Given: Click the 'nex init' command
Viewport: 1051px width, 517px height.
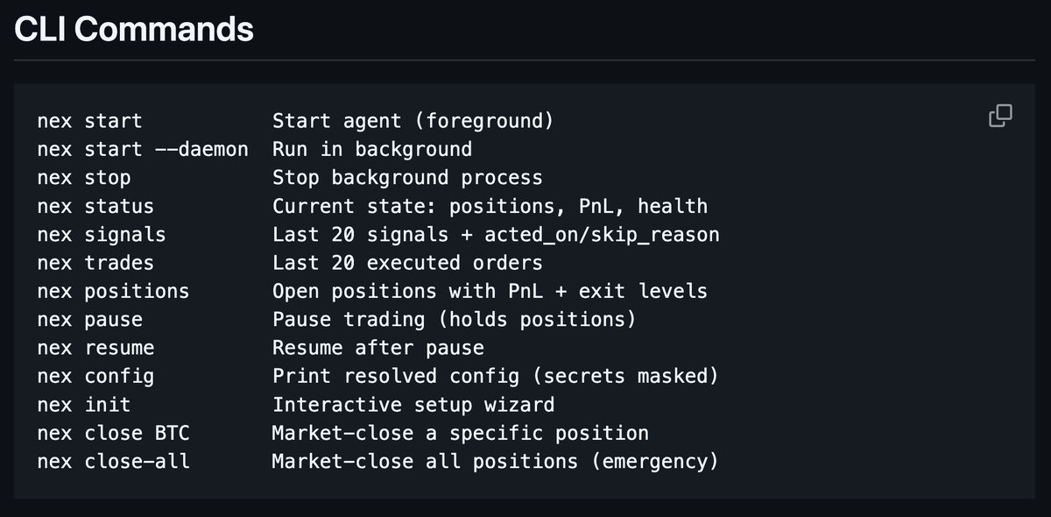Looking at the screenshot, I should tap(84, 405).
